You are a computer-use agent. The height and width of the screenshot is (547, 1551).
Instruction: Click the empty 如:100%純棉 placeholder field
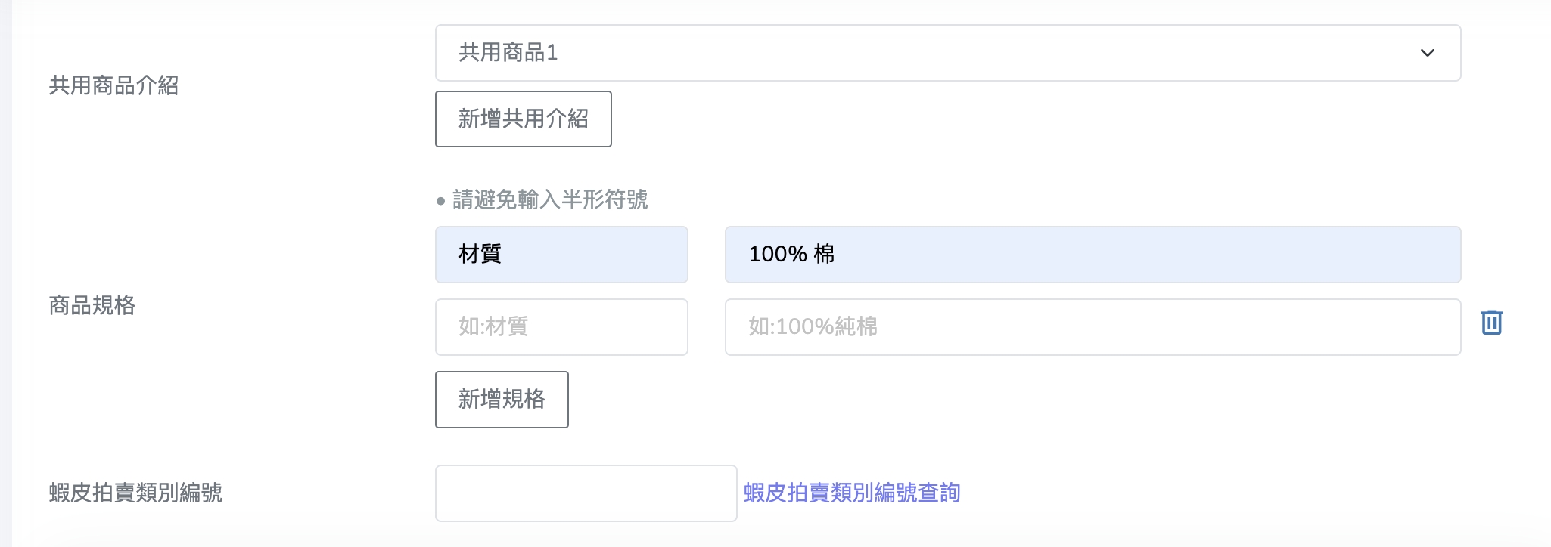(x=1093, y=327)
